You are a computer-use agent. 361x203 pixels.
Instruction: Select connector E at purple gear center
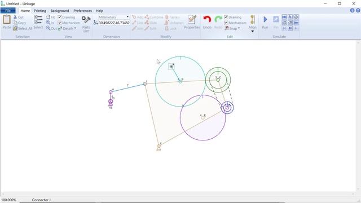click(x=202, y=118)
